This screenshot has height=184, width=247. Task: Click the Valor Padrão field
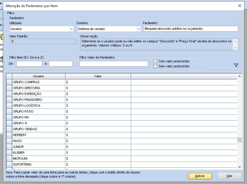(x=43, y=41)
